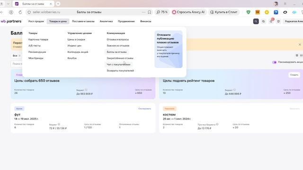This screenshot has width=303, height=170.
Task: Click the Отложите публикацию плохих отзывов banner
Action: tap(169, 49)
